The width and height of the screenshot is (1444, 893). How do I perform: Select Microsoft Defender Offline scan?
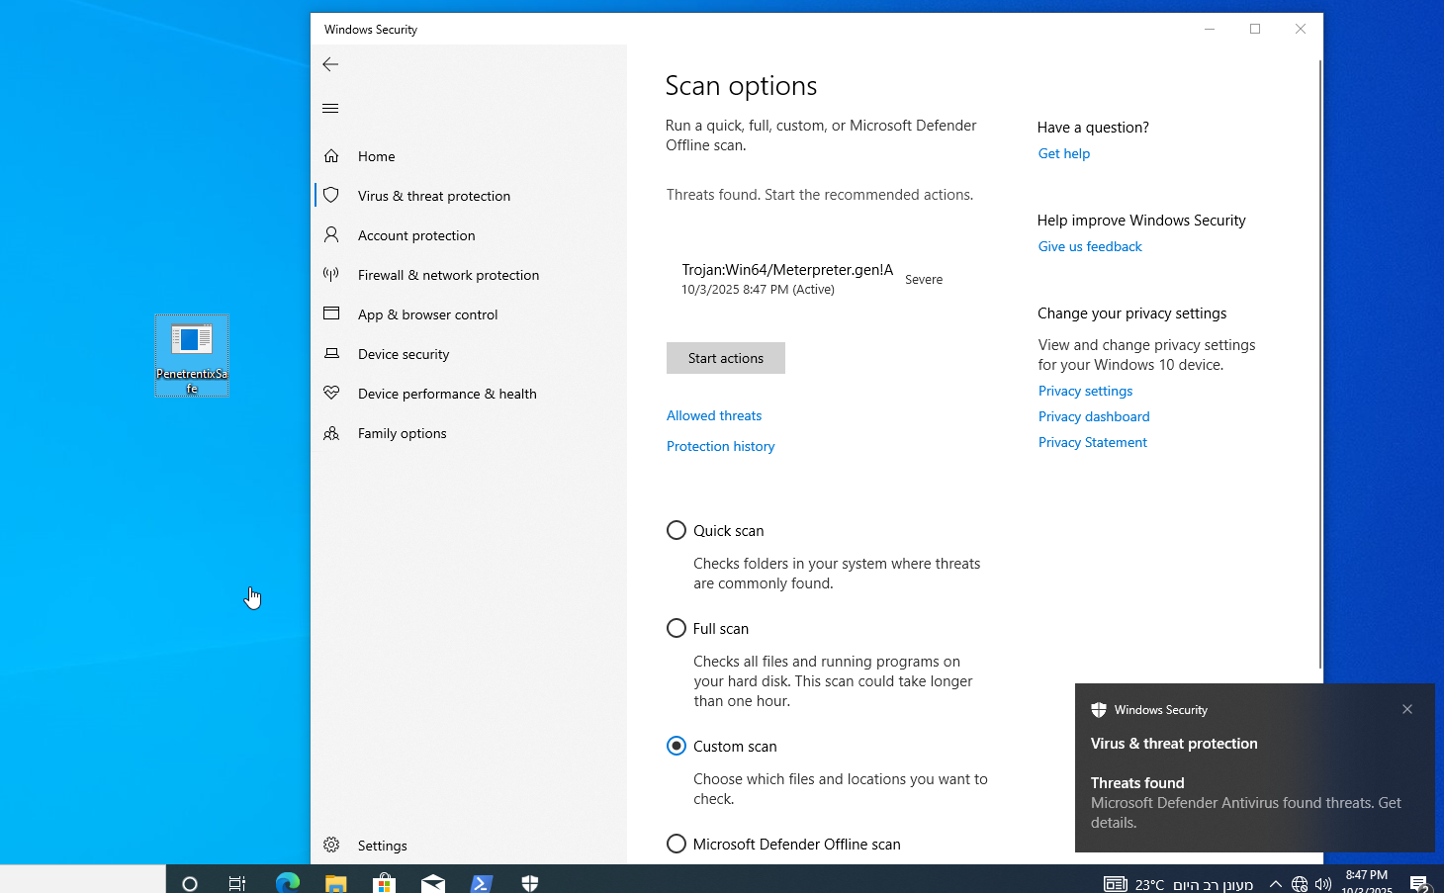coord(676,843)
